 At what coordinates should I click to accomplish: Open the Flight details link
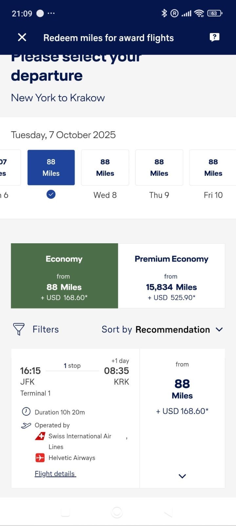click(55, 474)
